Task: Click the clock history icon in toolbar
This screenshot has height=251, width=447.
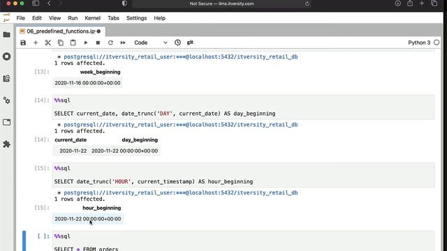Action: 177,43
